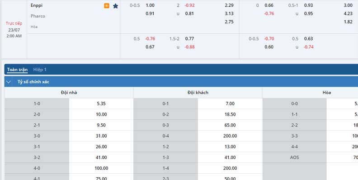Select away score 0-2 odds 18.50
This screenshot has width=358, height=180.
(x=230, y=114)
